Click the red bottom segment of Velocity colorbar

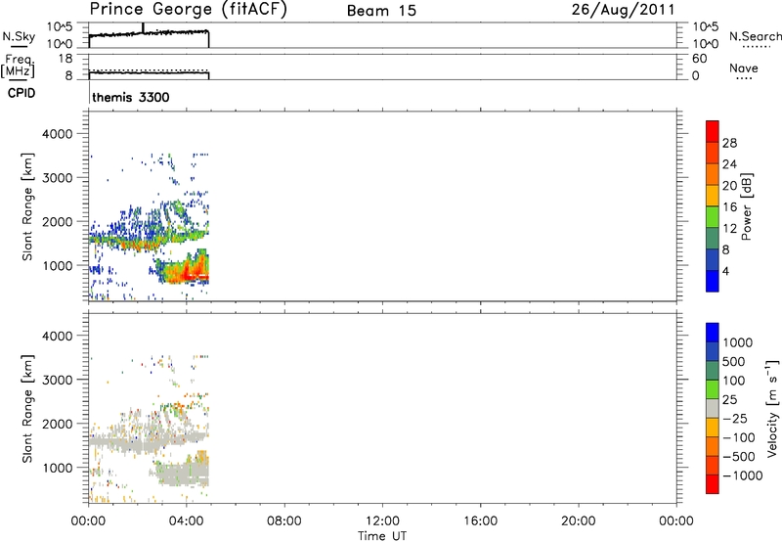[713, 484]
